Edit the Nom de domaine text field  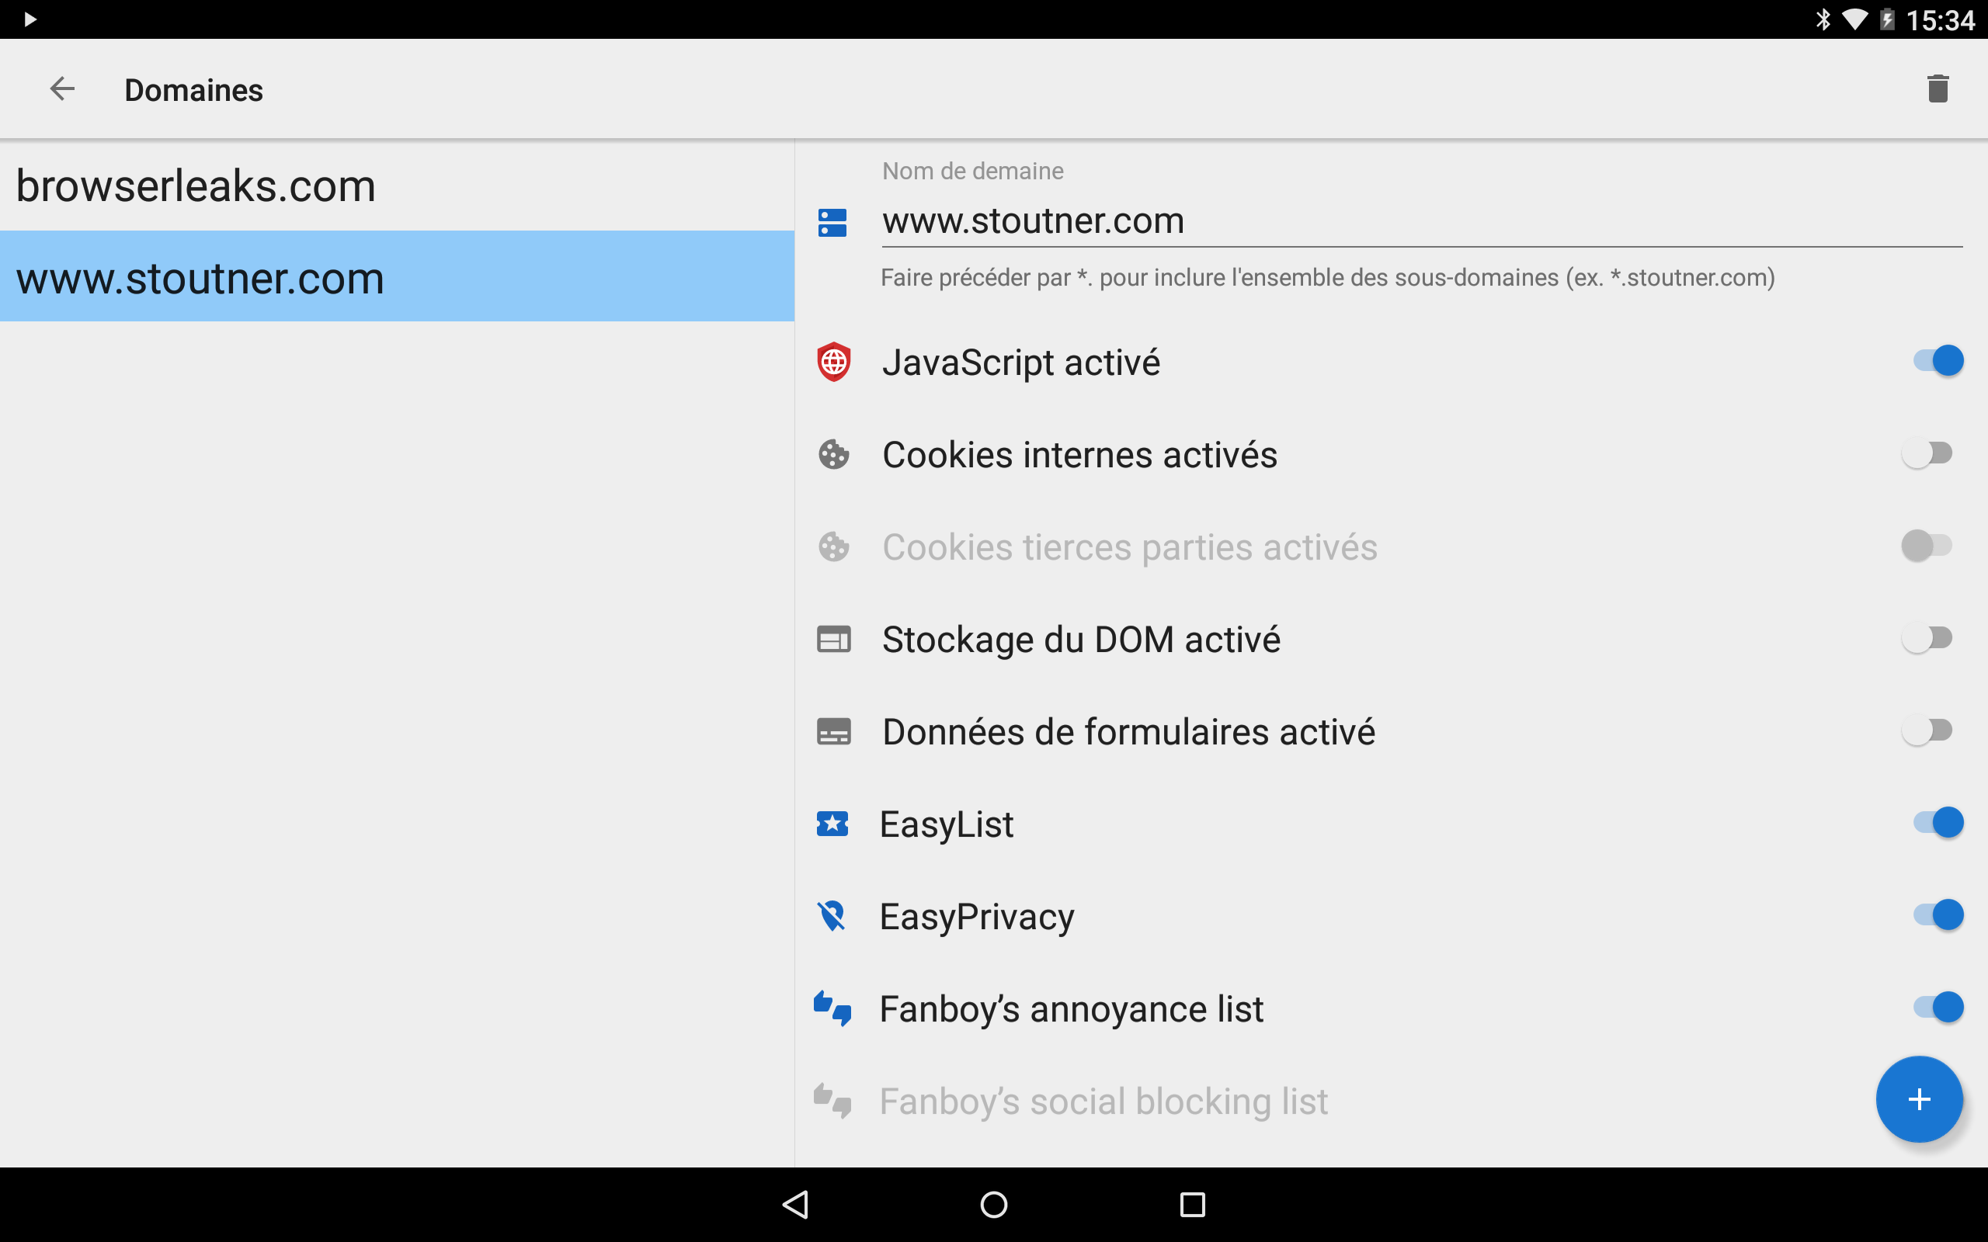tap(1421, 221)
